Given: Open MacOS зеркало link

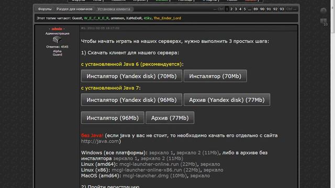Looking at the screenshot, I should [x=200, y=176].
